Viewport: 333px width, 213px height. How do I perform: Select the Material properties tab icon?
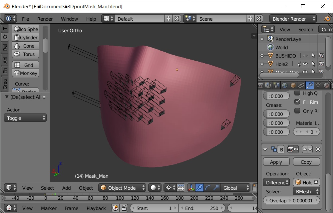[x=326, y=86]
